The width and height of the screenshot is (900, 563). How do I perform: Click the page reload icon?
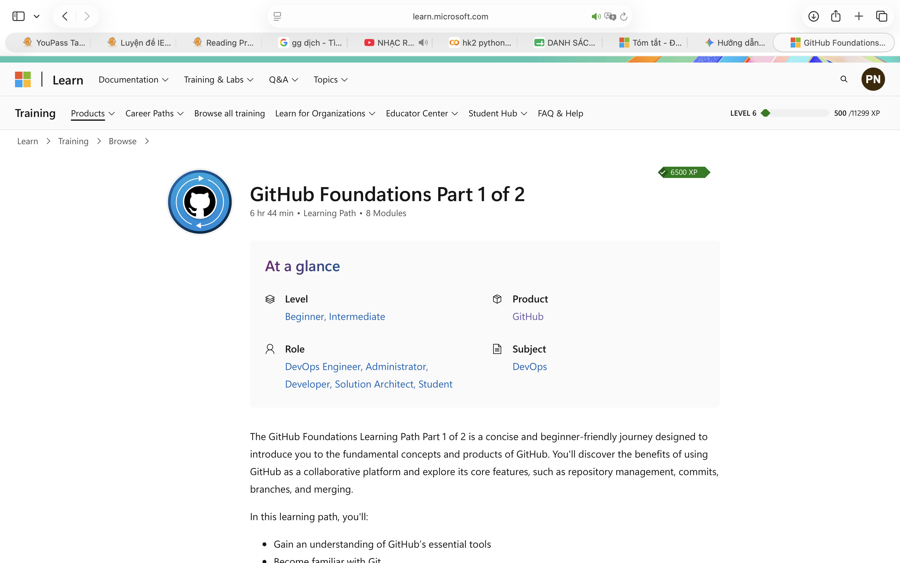pos(624,16)
